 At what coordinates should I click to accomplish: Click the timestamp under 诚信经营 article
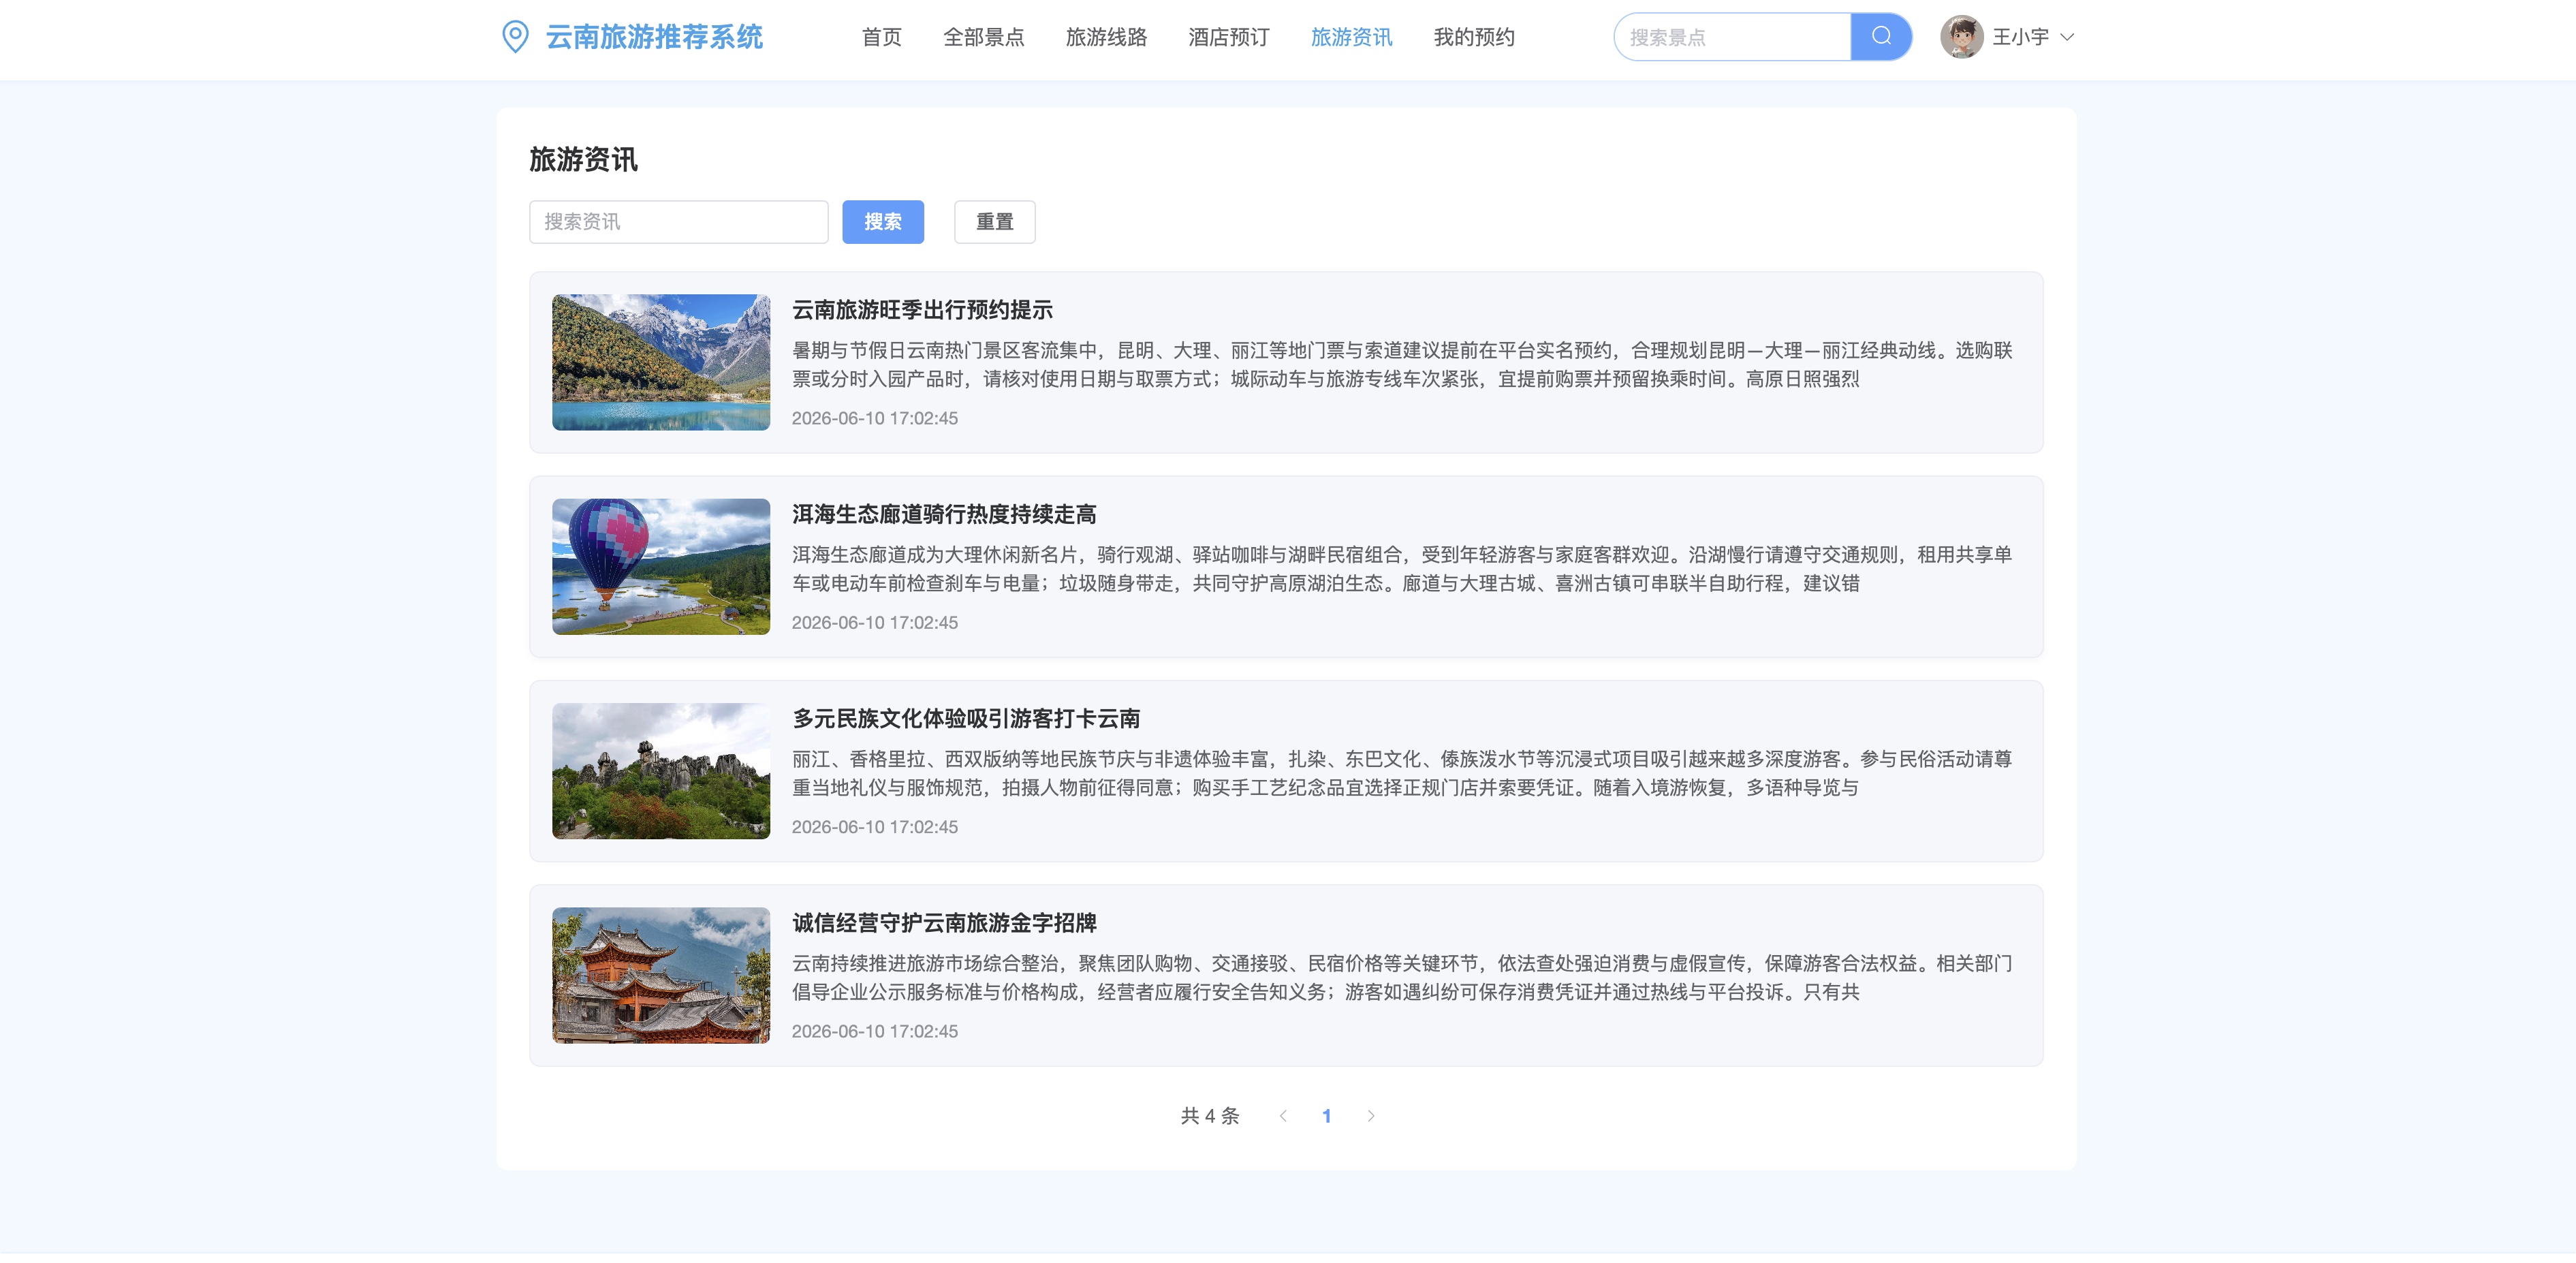coord(875,1031)
